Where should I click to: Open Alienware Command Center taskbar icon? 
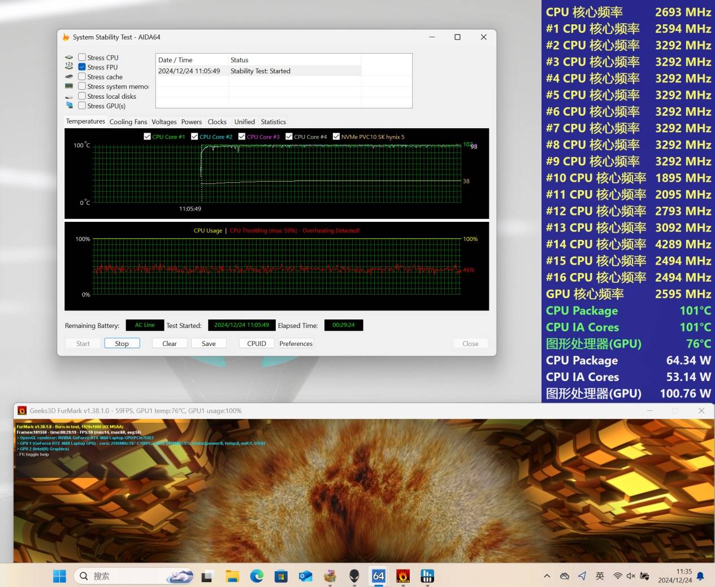coord(354,576)
